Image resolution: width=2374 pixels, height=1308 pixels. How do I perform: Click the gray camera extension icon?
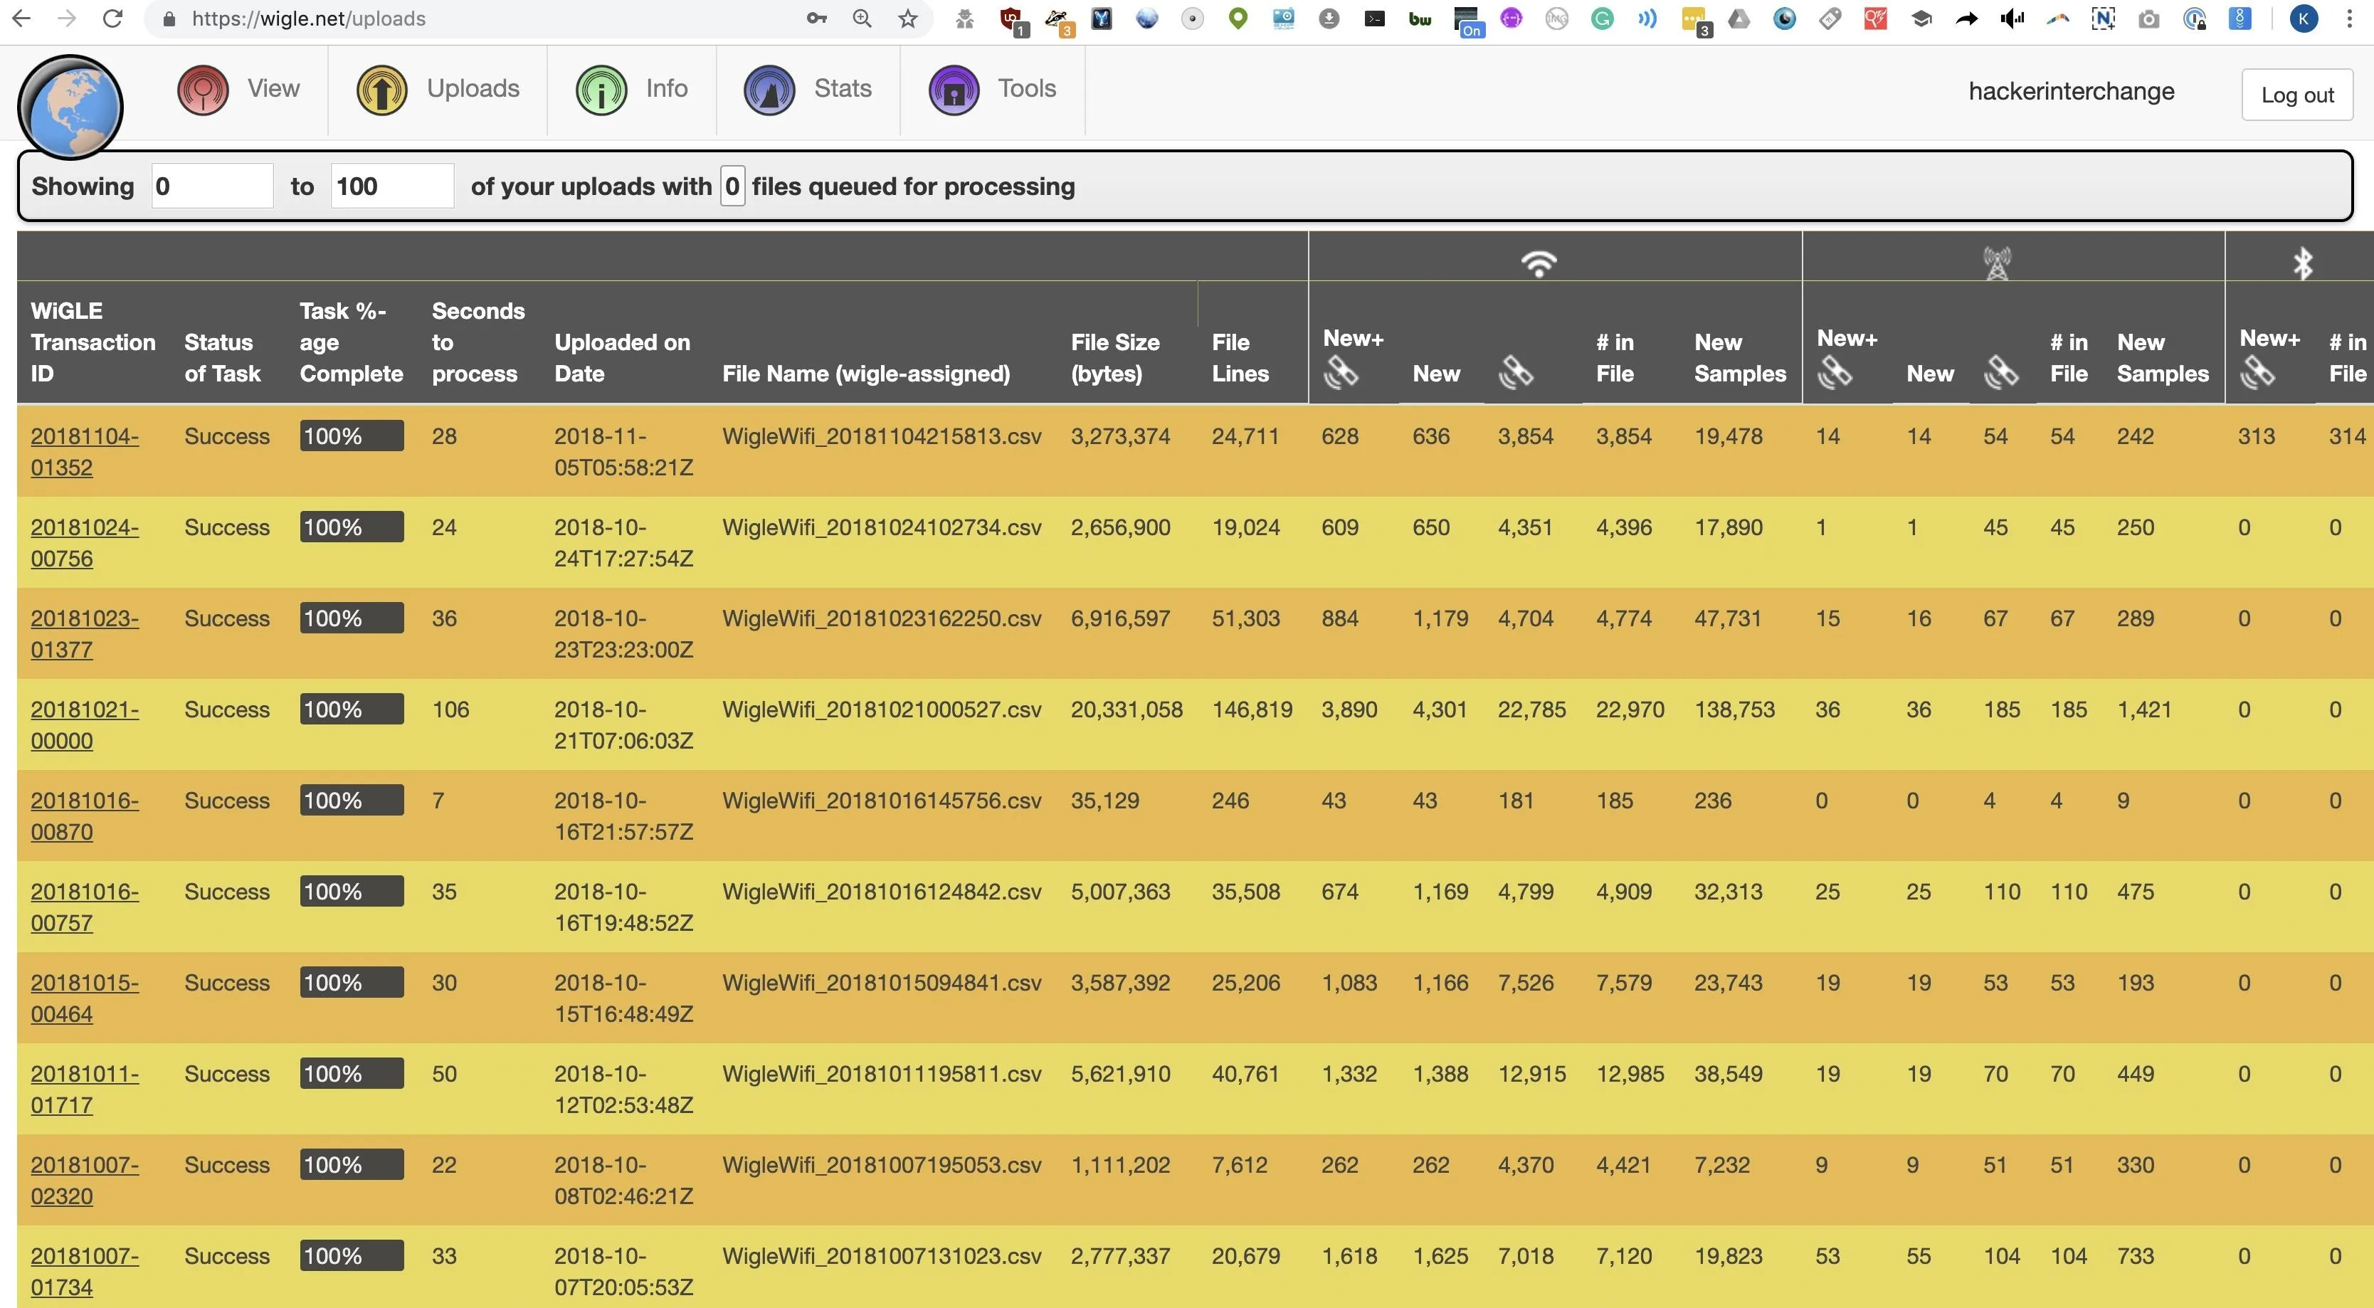[x=2148, y=19]
